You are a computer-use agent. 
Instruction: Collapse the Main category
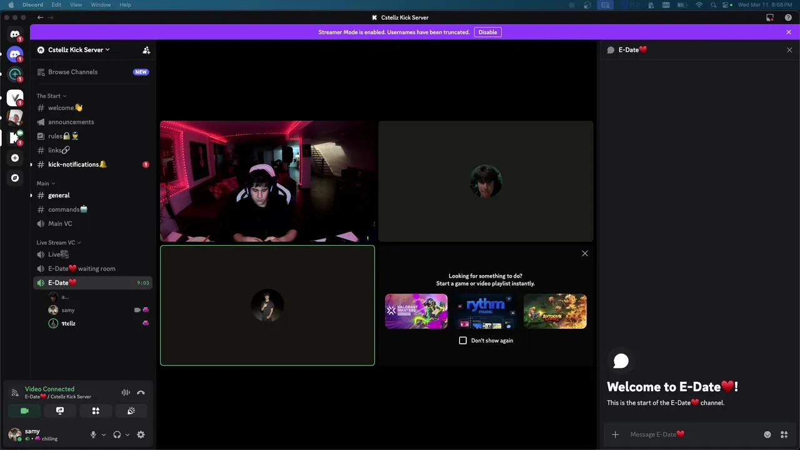(x=46, y=183)
